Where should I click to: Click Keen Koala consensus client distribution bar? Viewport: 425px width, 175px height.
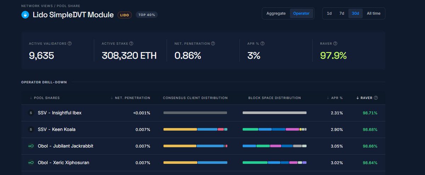point(195,130)
